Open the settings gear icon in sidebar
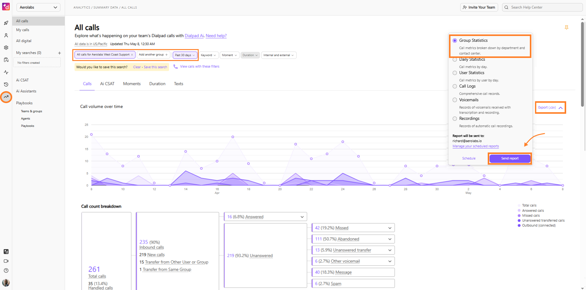The width and height of the screenshot is (586, 290). [x=6, y=48]
